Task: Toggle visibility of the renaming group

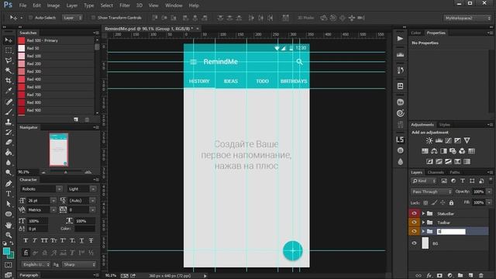Action: pos(414,232)
